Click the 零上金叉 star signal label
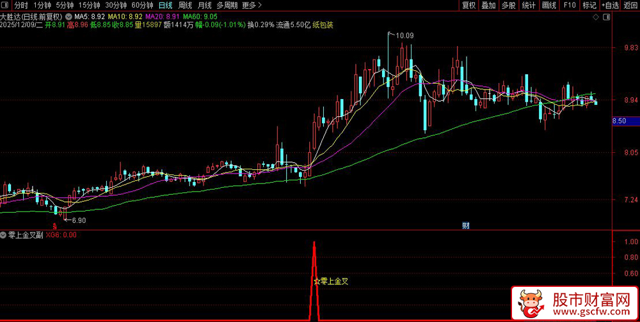Screen dimensions: 640x322 click(331, 281)
